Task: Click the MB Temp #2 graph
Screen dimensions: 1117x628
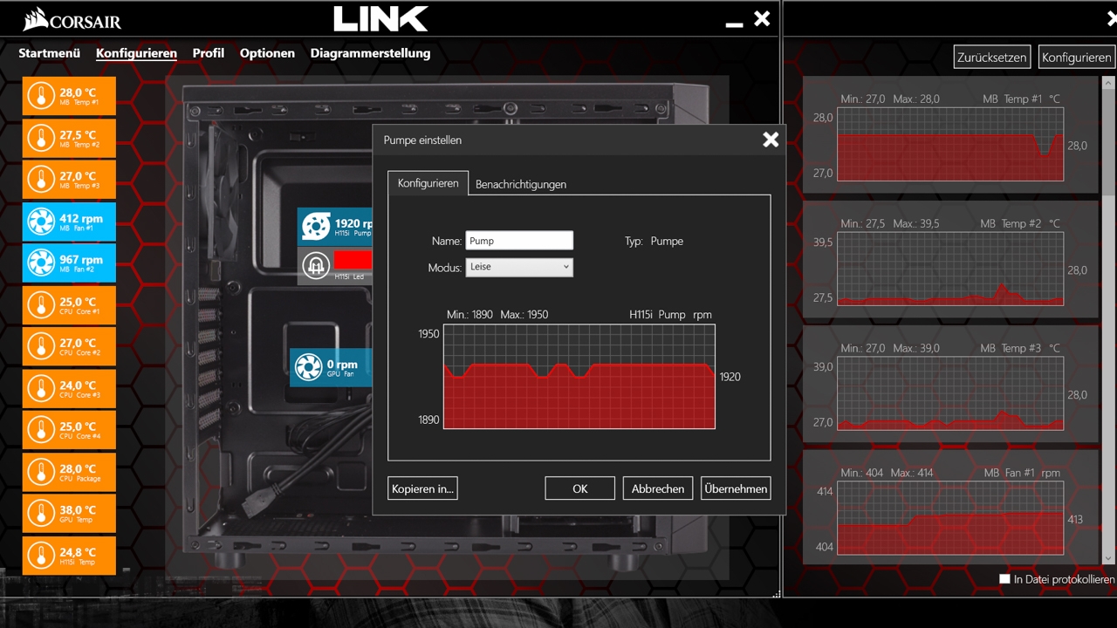Action: pyautogui.click(x=950, y=269)
